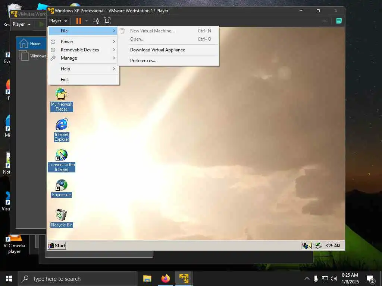Viewport: 382px width, 286px height.
Task: Click Home in the background VMware window
Action: point(31,44)
